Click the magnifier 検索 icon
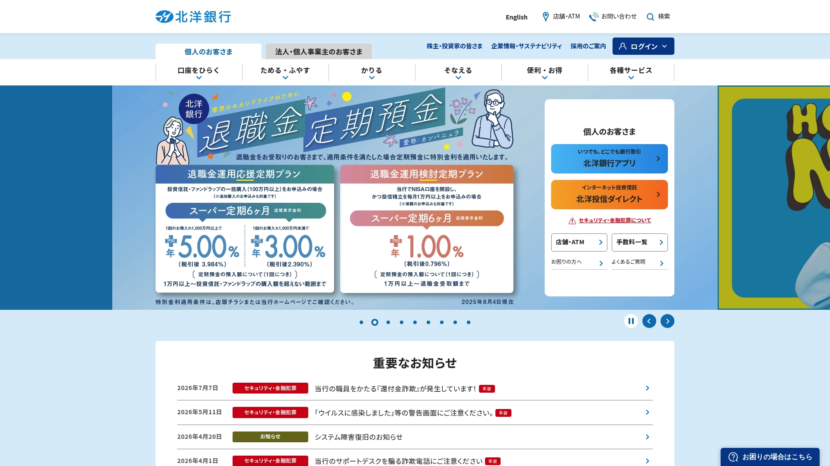The image size is (830, 466). pyautogui.click(x=650, y=17)
